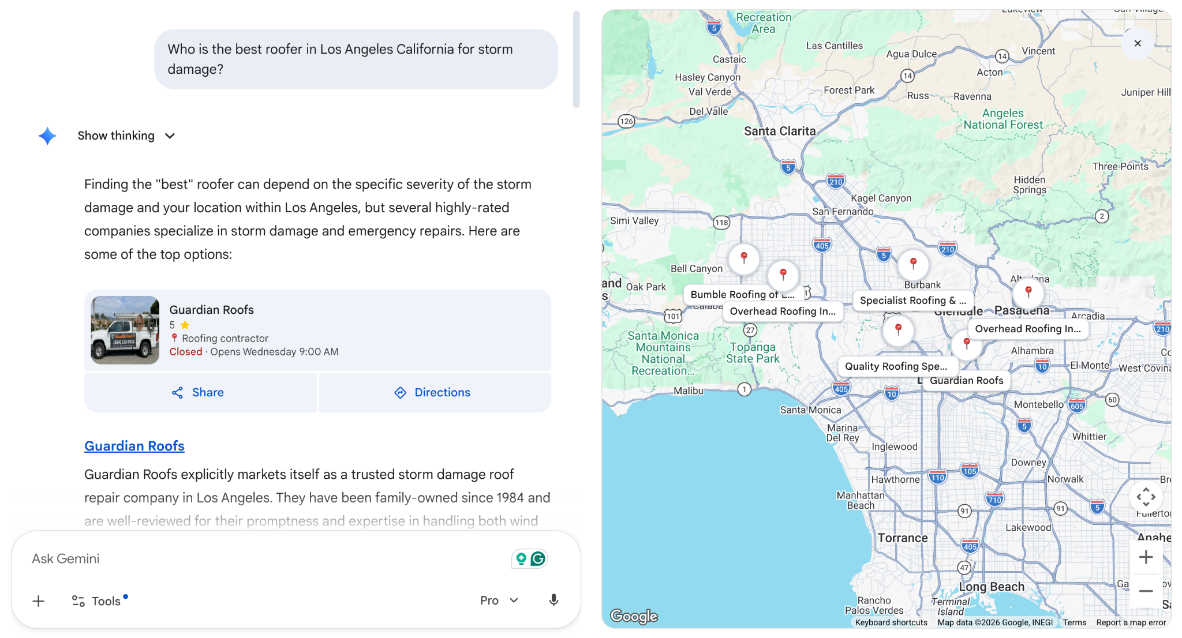Select the Specialist Roofing map pin
The image size is (1182, 638).
click(x=914, y=262)
